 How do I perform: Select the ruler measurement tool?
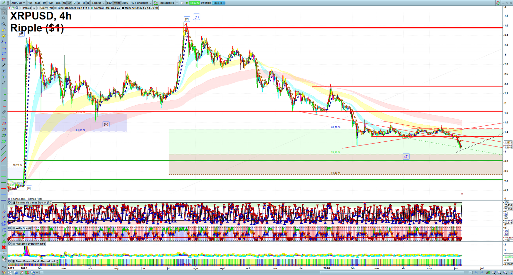tap(4, 112)
